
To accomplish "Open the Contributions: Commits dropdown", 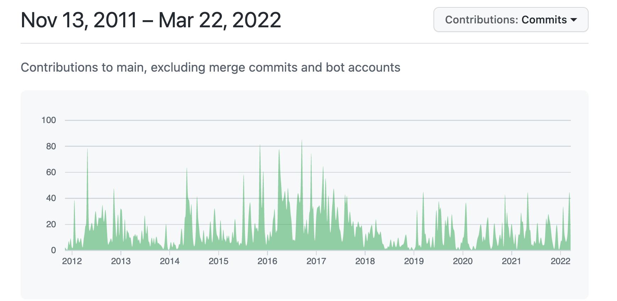I will (x=511, y=20).
